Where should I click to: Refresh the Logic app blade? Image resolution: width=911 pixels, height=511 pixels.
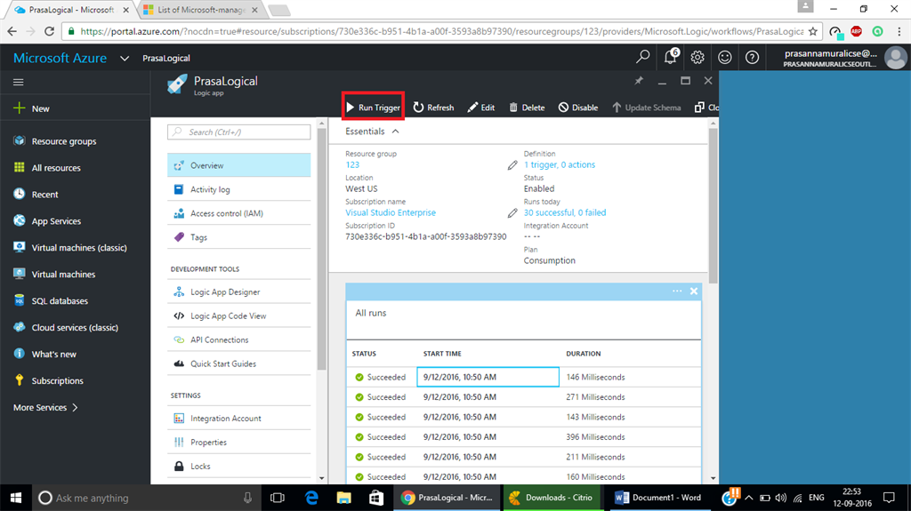(x=433, y=108)
